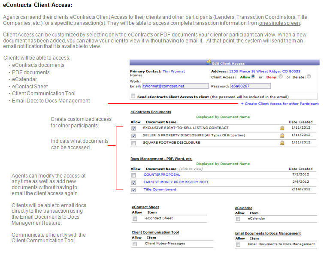
Task: Click the Edit Client Access header icon
Action: click(209, 63)
